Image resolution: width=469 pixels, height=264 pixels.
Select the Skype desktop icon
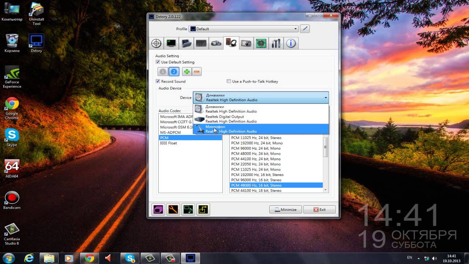click(12, 137)
